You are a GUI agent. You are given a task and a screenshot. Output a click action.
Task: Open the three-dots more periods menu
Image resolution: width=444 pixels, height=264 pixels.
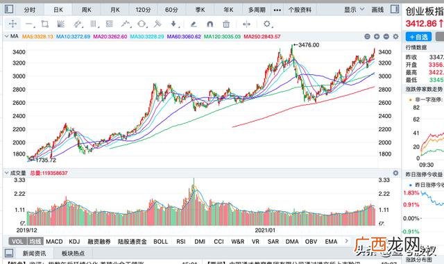click(x=277, y=10)
